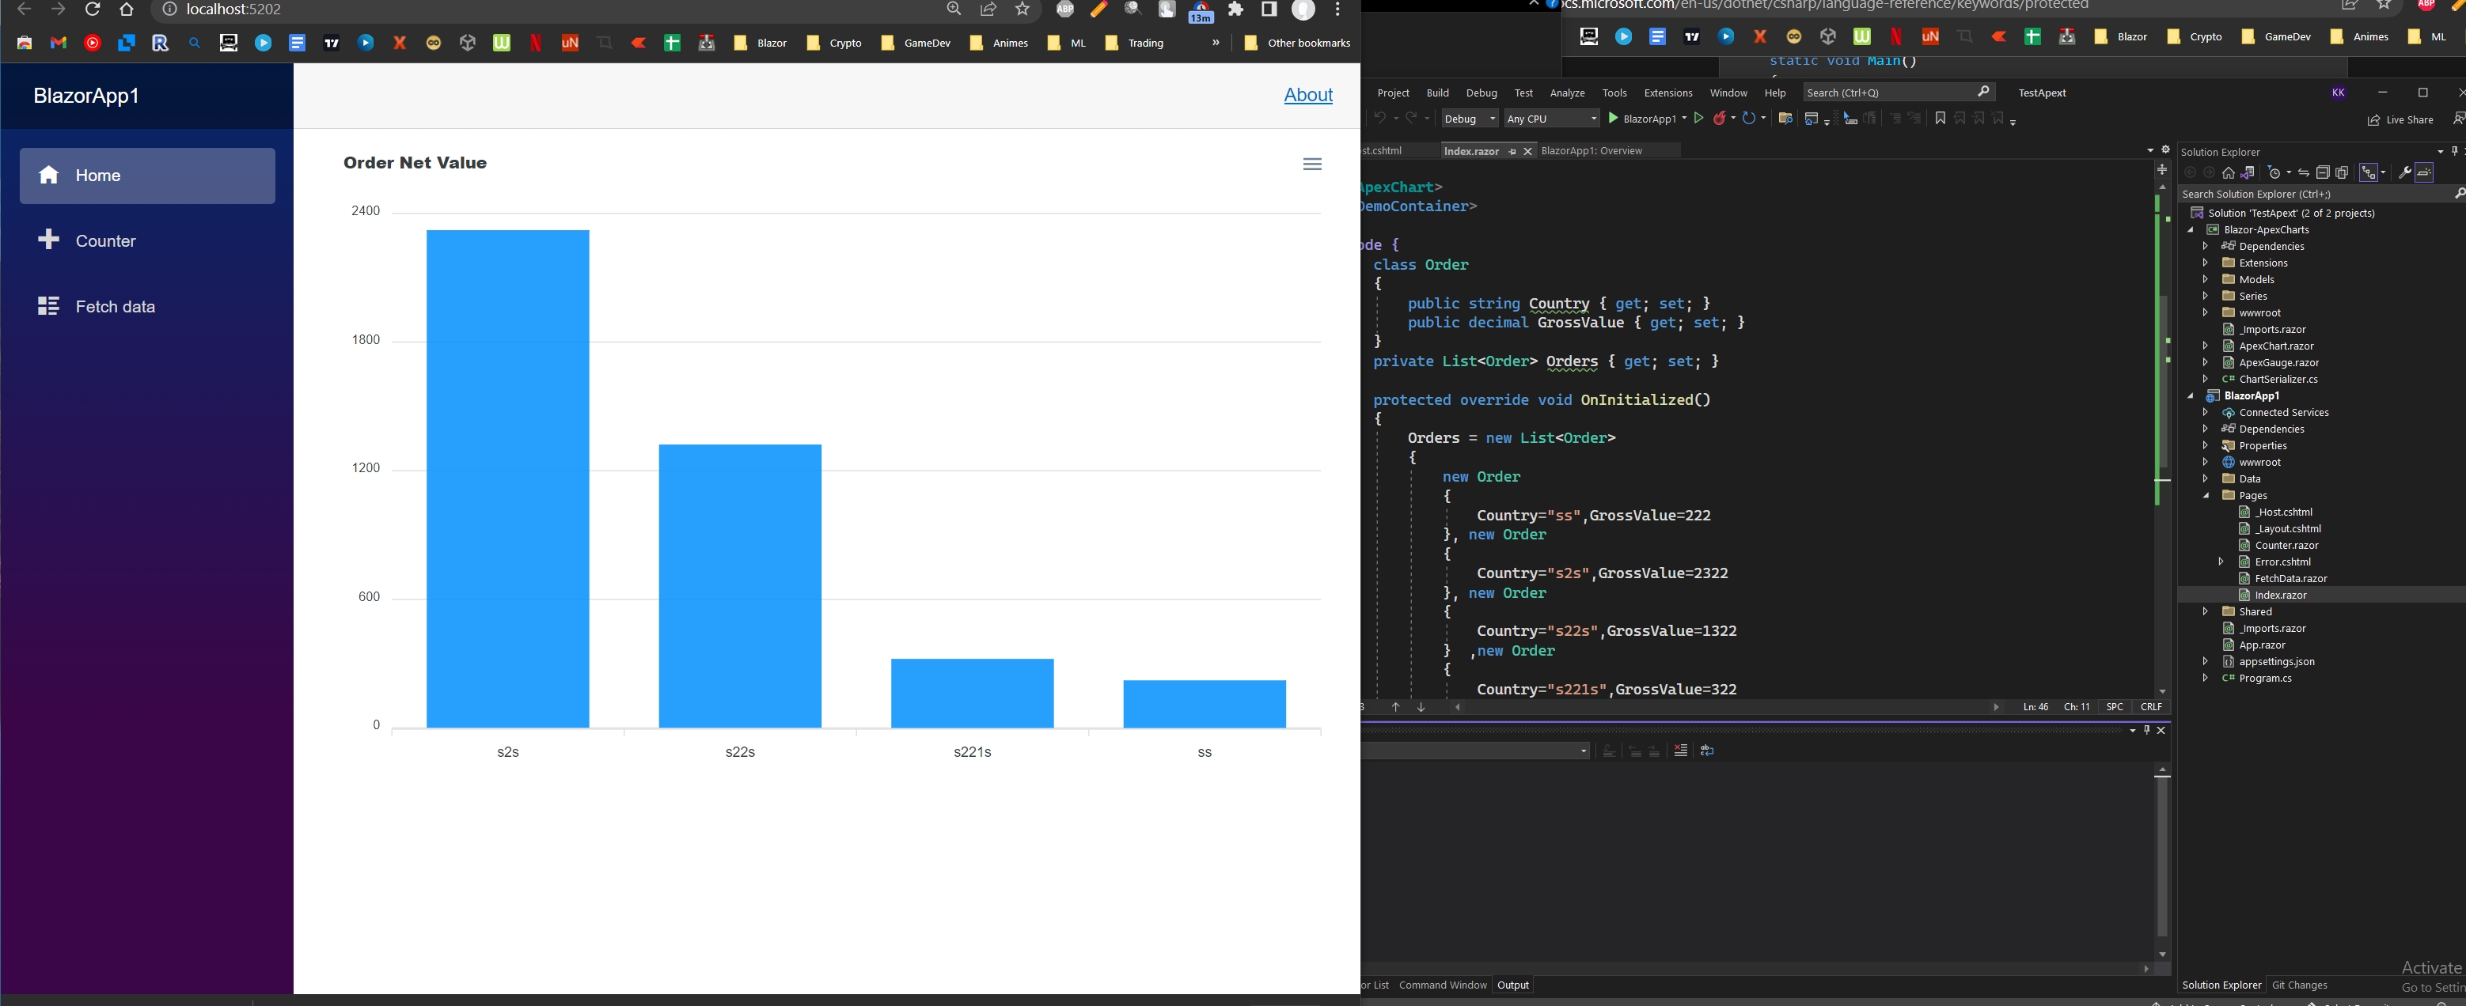Collapse the Pages folder in tree
Screen dimensions: 2466x1006
(2206, 495)
